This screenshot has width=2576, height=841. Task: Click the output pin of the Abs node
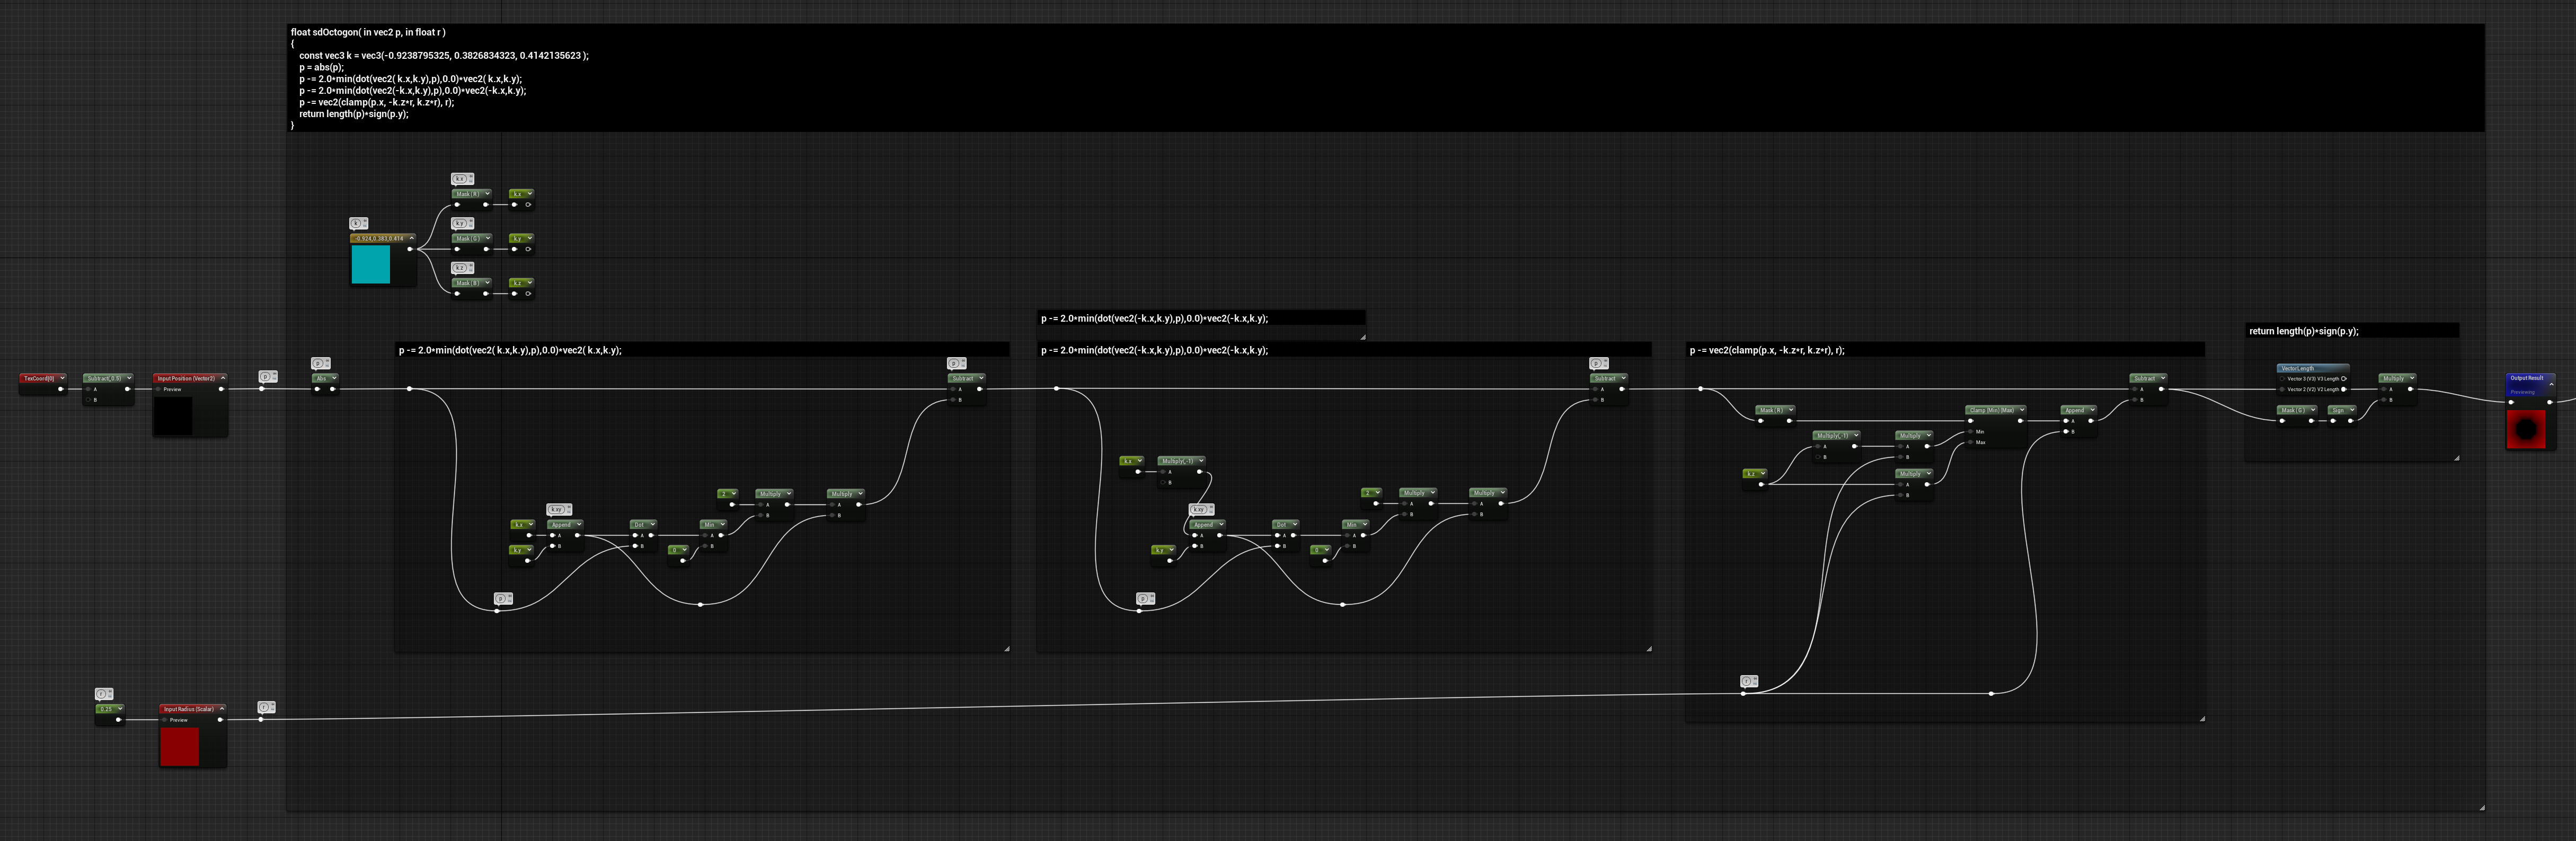coord(333,389)
